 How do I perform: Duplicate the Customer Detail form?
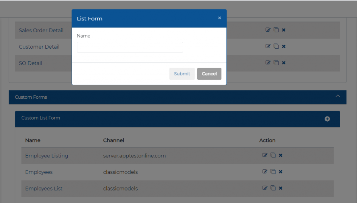[x=276, y=46]
